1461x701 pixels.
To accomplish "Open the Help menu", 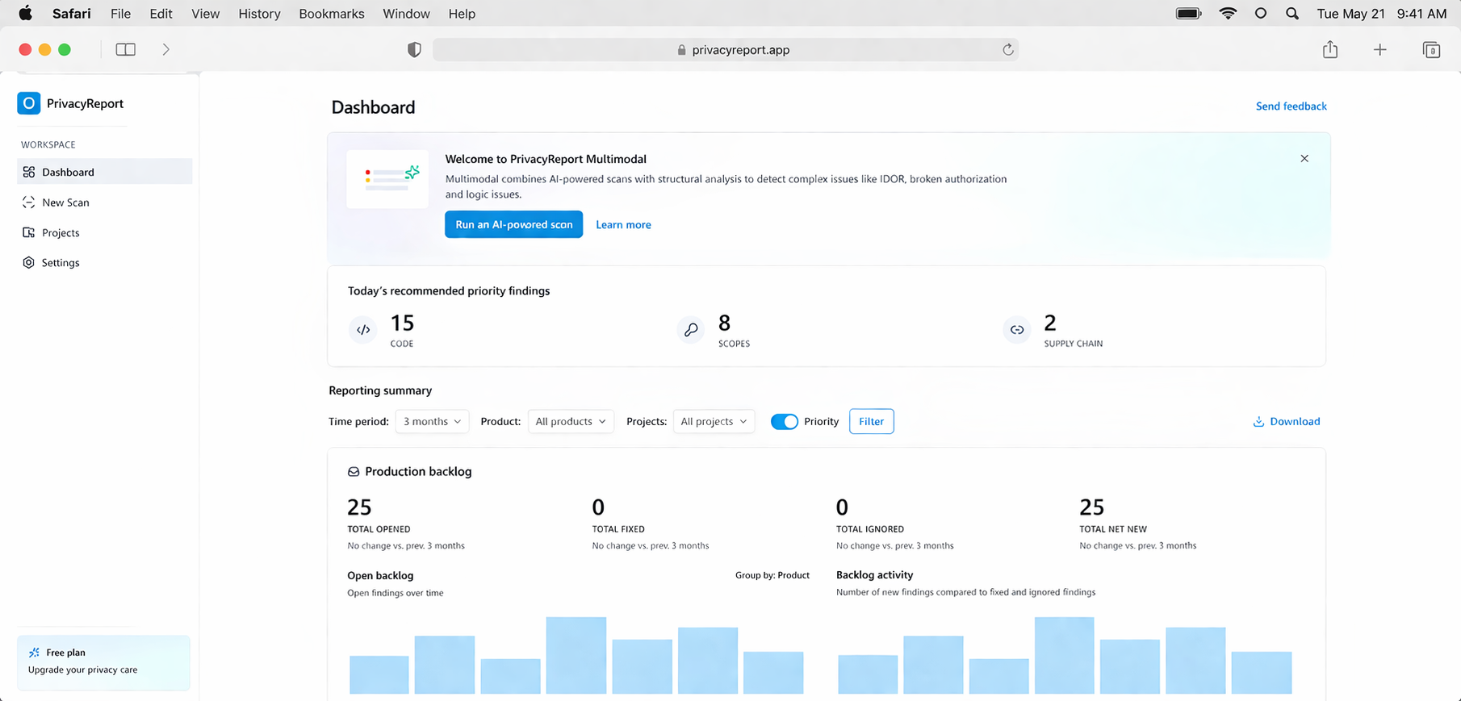I will pos(462,14).
